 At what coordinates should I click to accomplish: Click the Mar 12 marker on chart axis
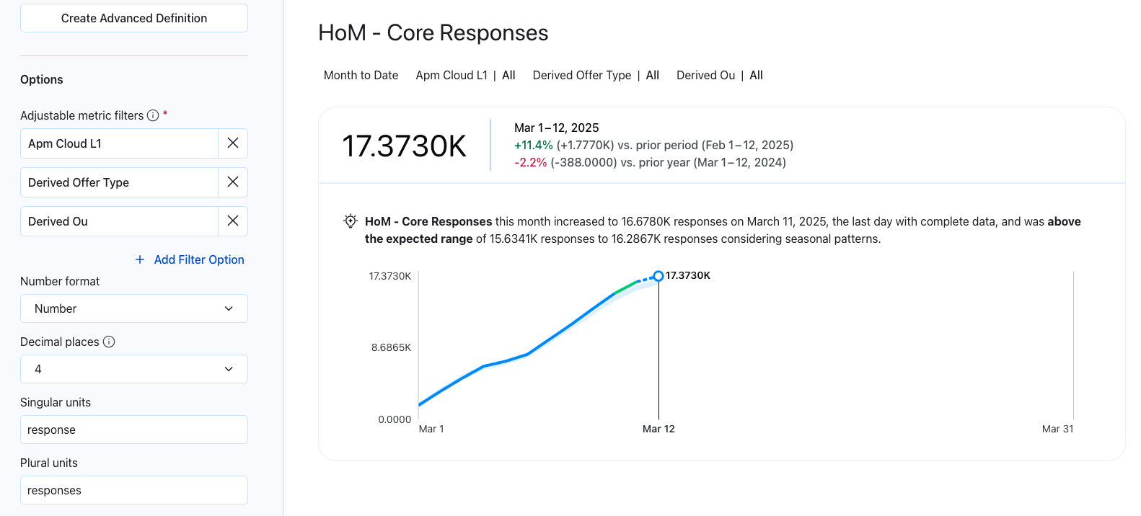(x=658, y=429)
